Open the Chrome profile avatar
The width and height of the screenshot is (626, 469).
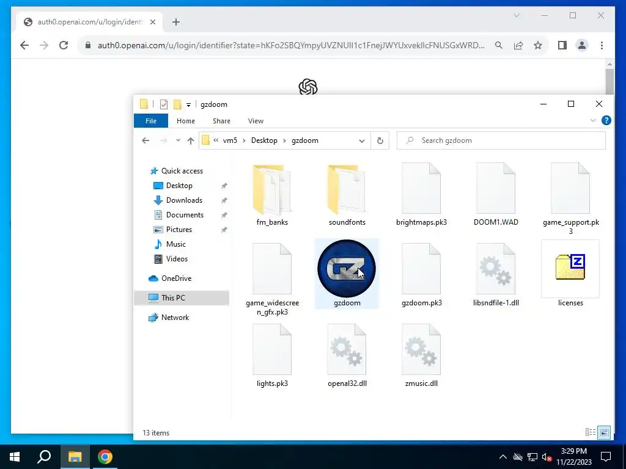[582, 45]
